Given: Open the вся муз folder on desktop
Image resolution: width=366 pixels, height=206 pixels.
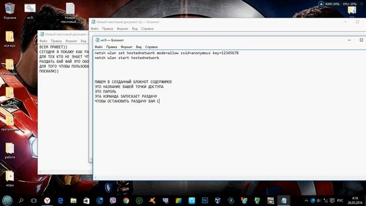Looking at the screenshot, I should 10,39.
